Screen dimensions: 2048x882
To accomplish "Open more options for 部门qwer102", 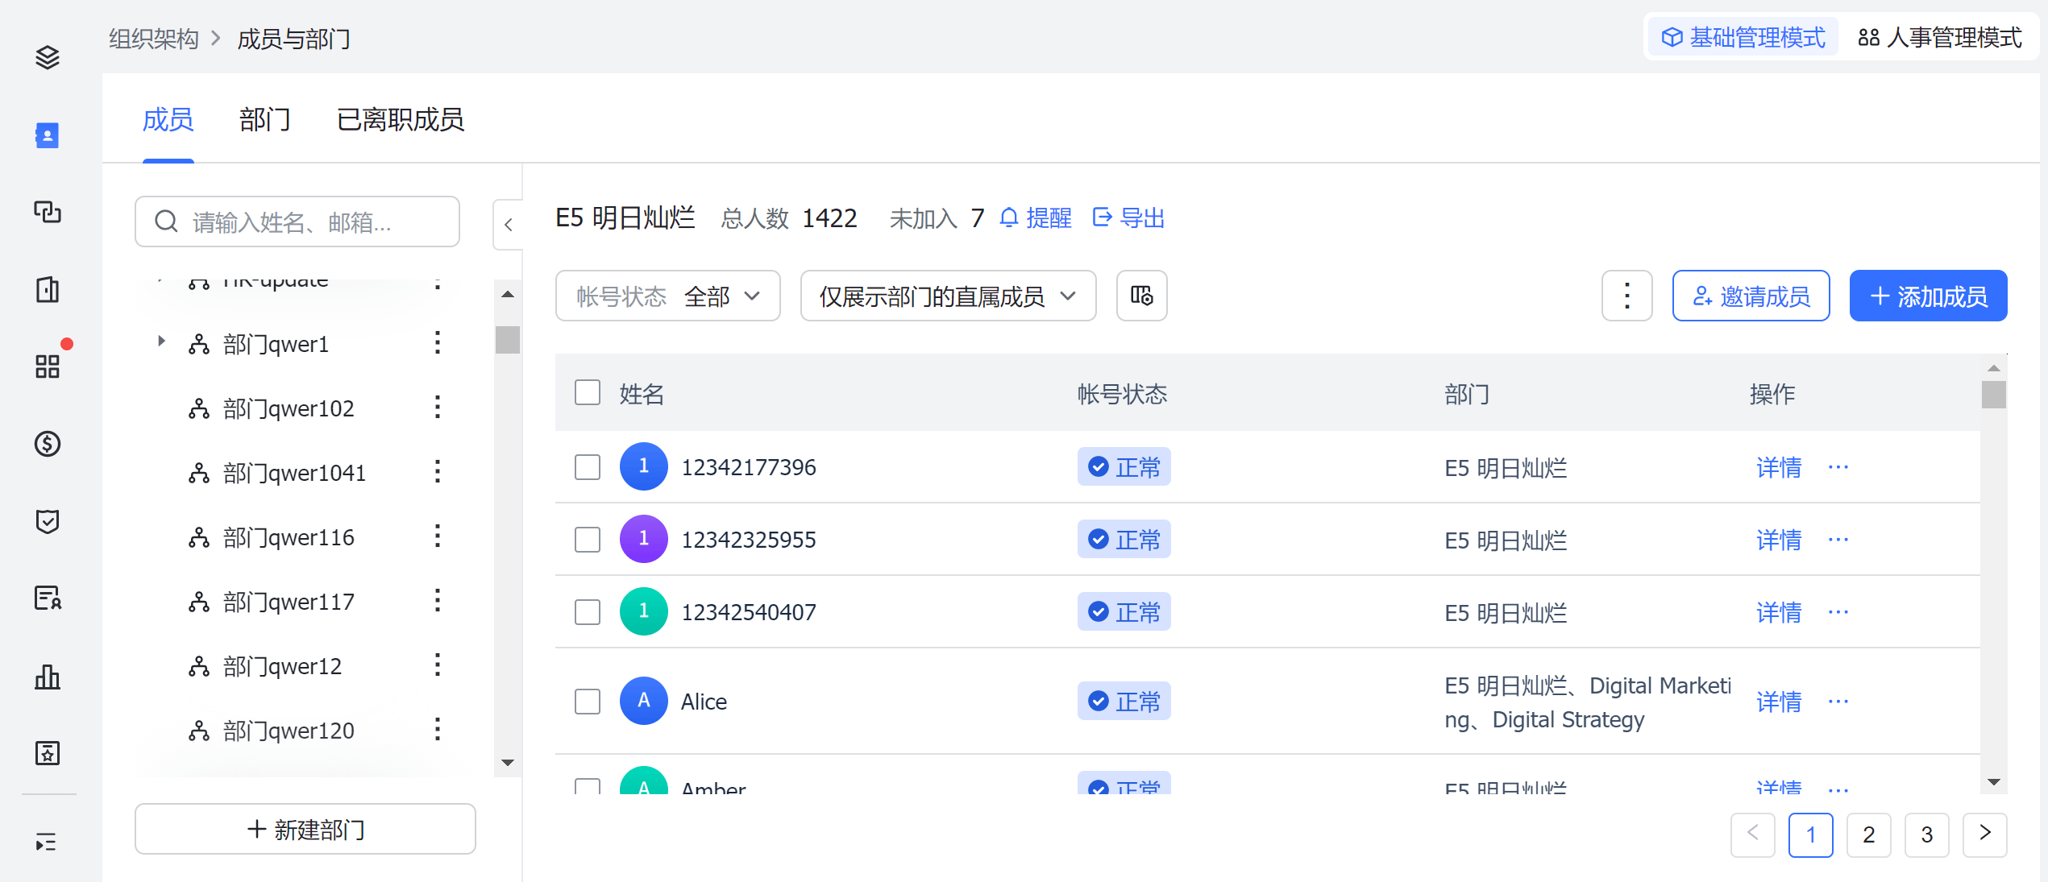I will [x=438, y=408].
